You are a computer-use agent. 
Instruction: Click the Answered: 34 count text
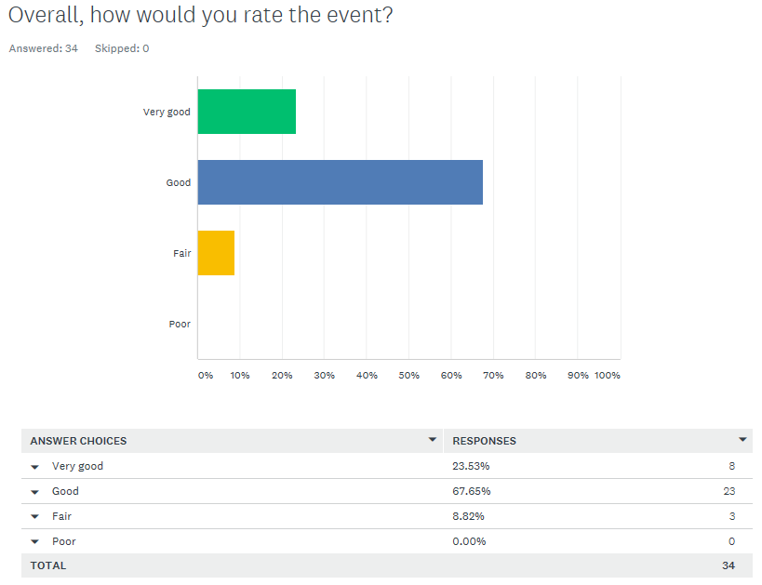(43, 48)
